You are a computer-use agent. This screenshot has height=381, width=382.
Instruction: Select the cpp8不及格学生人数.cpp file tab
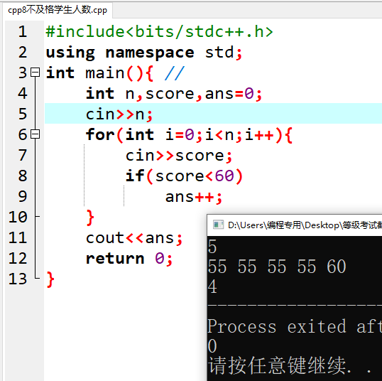pyautogui.click(x=58, y=10)
